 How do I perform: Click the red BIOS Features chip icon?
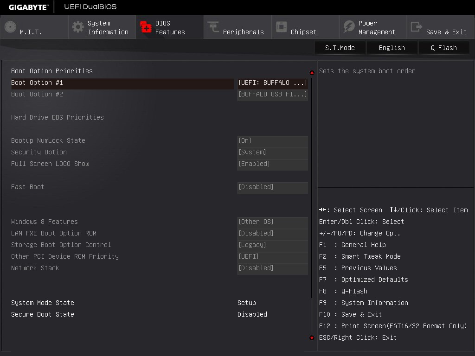coord(146,27)
